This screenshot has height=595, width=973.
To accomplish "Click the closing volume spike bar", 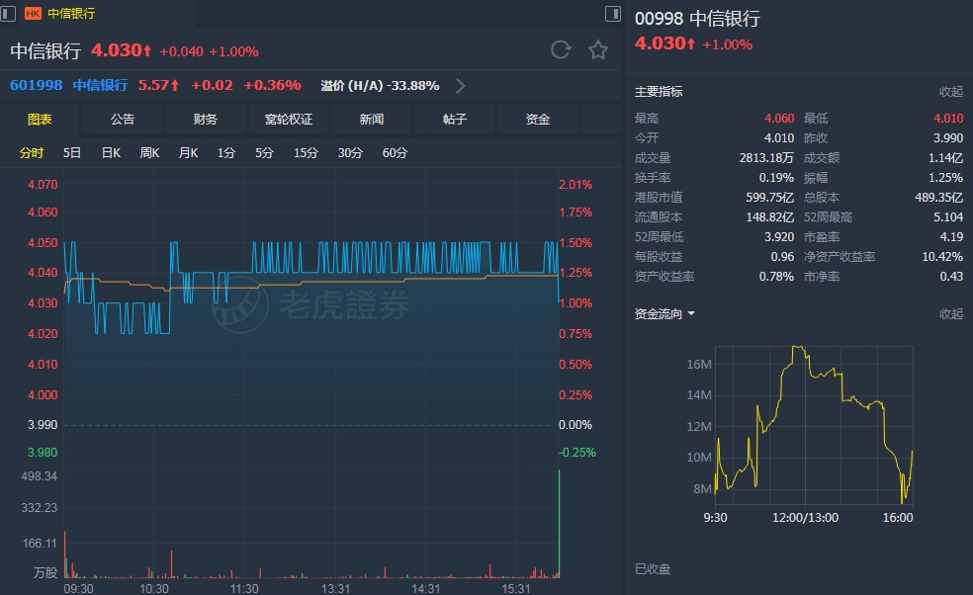I will click(x=559, y=524).
